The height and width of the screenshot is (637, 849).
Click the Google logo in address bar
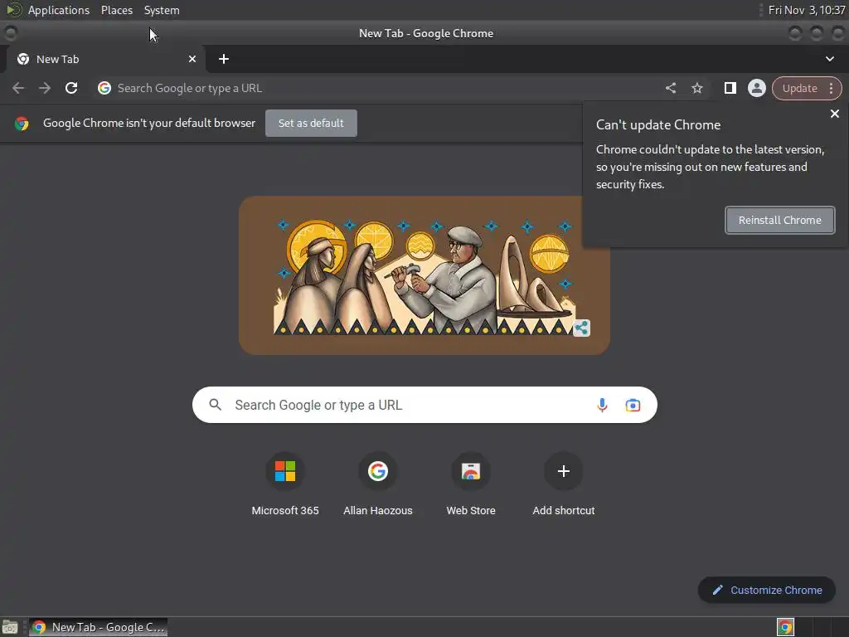tap(104, 88)
